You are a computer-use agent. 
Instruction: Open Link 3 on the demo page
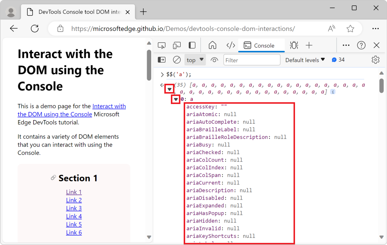(x=74, y=208)
